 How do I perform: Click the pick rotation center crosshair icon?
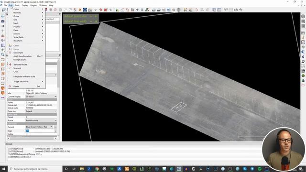point(3,31)
